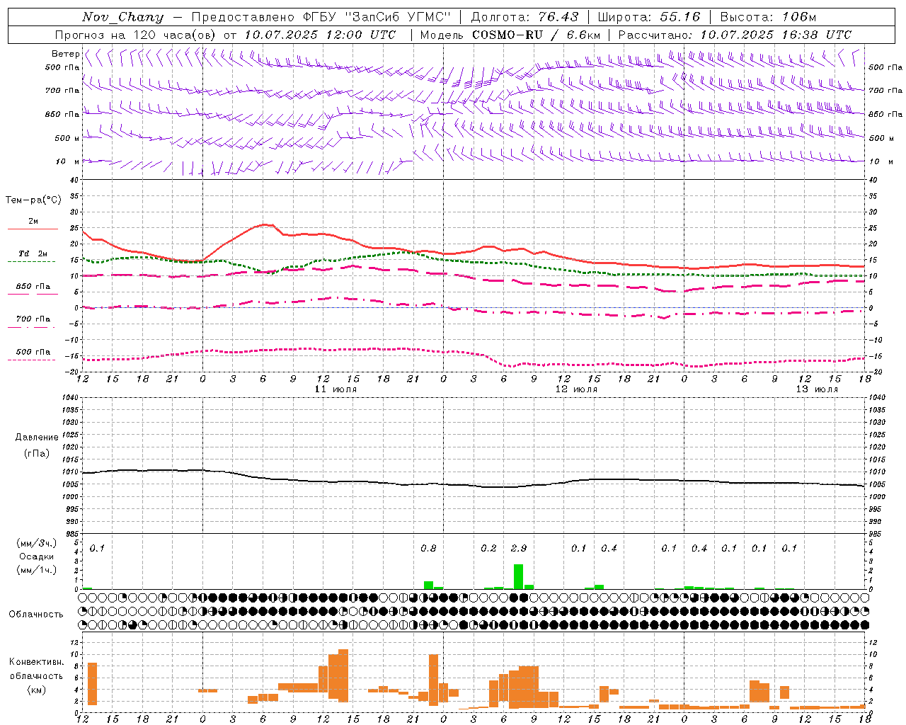Click the forecast length text 120 часа(ов)
The width and height of the screenshot is (906, 725).
tap(173, 35)
